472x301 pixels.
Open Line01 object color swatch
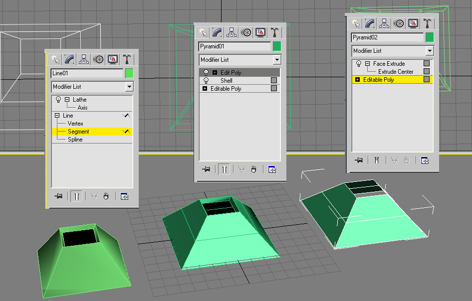click(x=129, y=73)
